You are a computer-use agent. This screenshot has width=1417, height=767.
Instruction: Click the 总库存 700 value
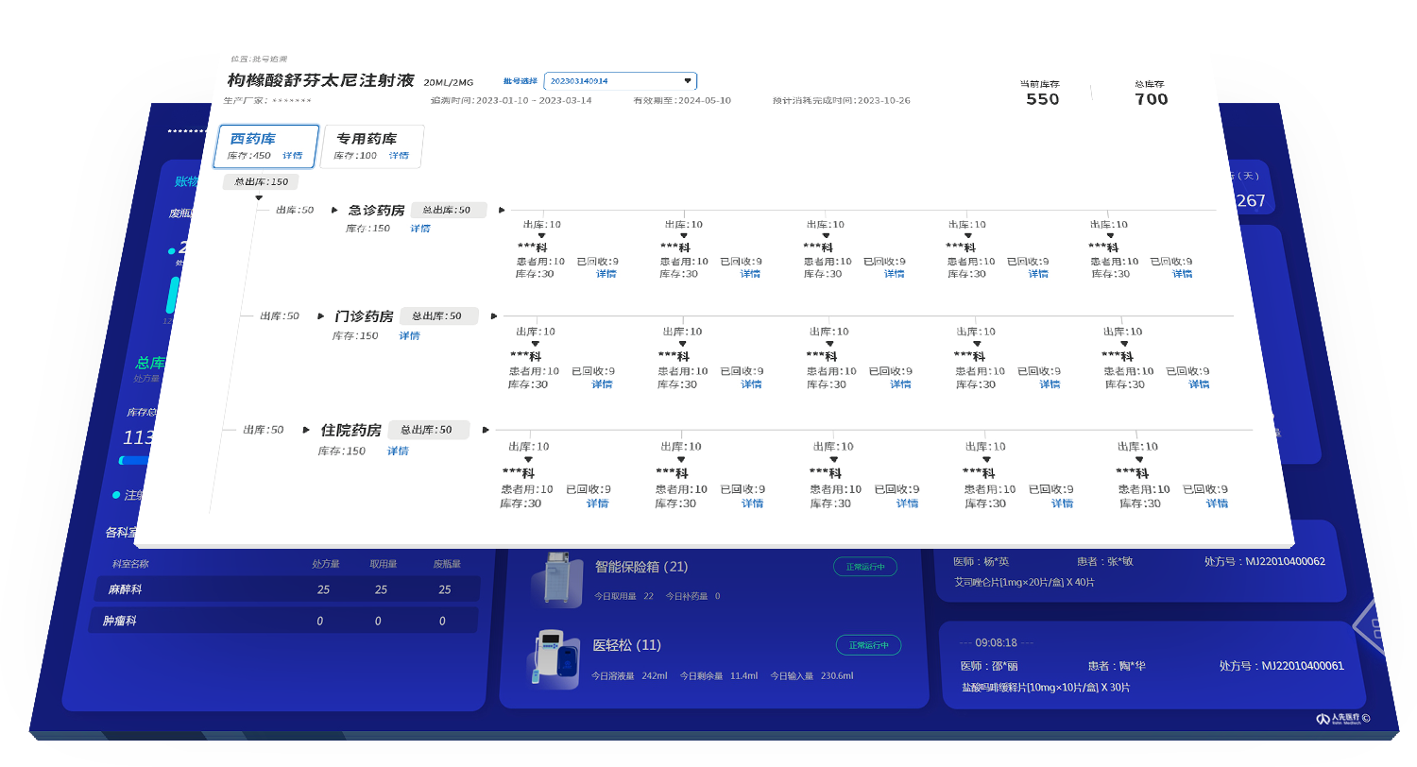(x=1151, y=99)
